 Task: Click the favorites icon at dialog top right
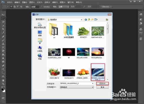click(x=107, y=20)
